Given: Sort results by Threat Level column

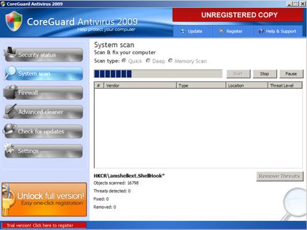Looking at the screenshot, I should click(285, 86).
